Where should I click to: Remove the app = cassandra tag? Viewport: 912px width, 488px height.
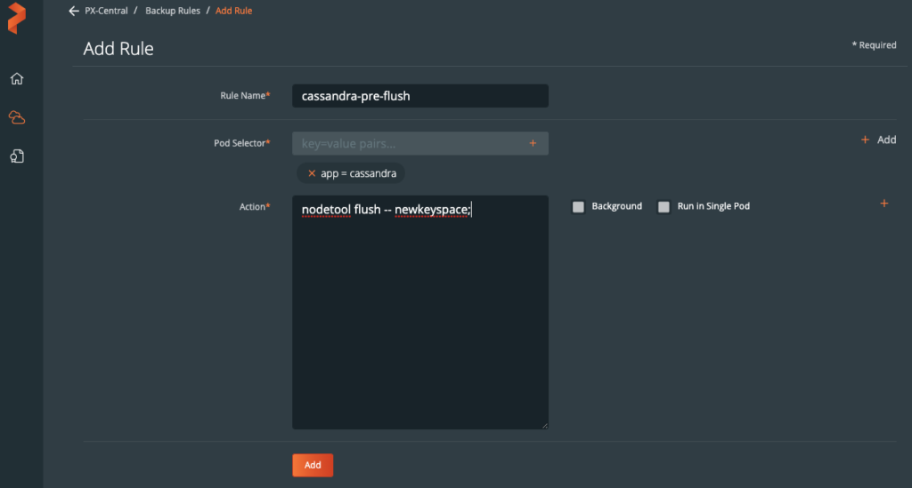pyautogui.click(x=311, y=174)
